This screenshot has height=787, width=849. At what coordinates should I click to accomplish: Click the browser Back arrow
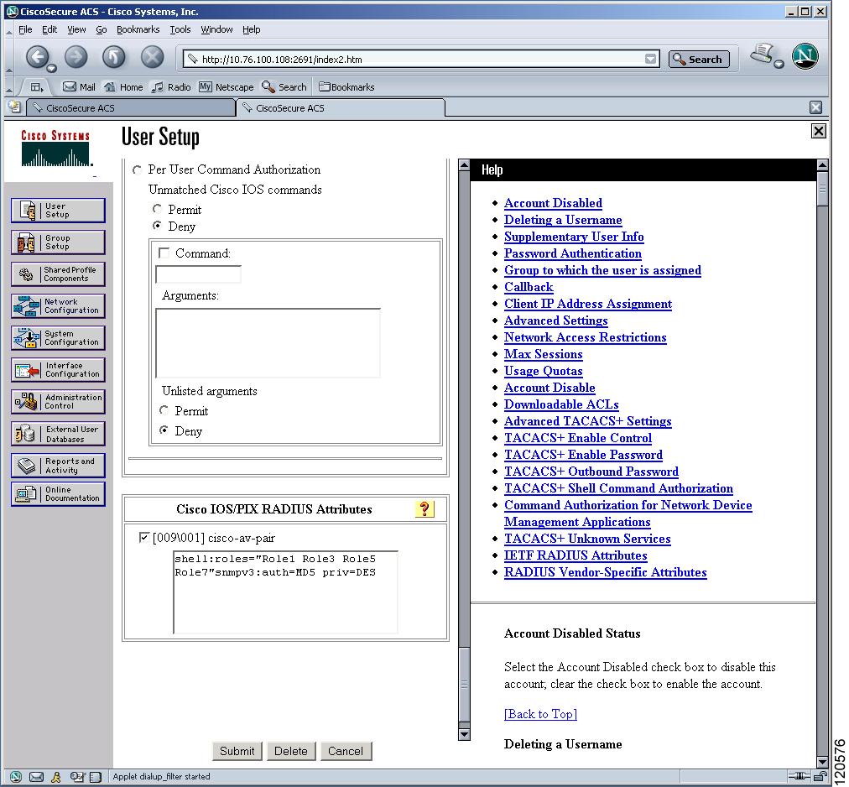pos(38,56)
